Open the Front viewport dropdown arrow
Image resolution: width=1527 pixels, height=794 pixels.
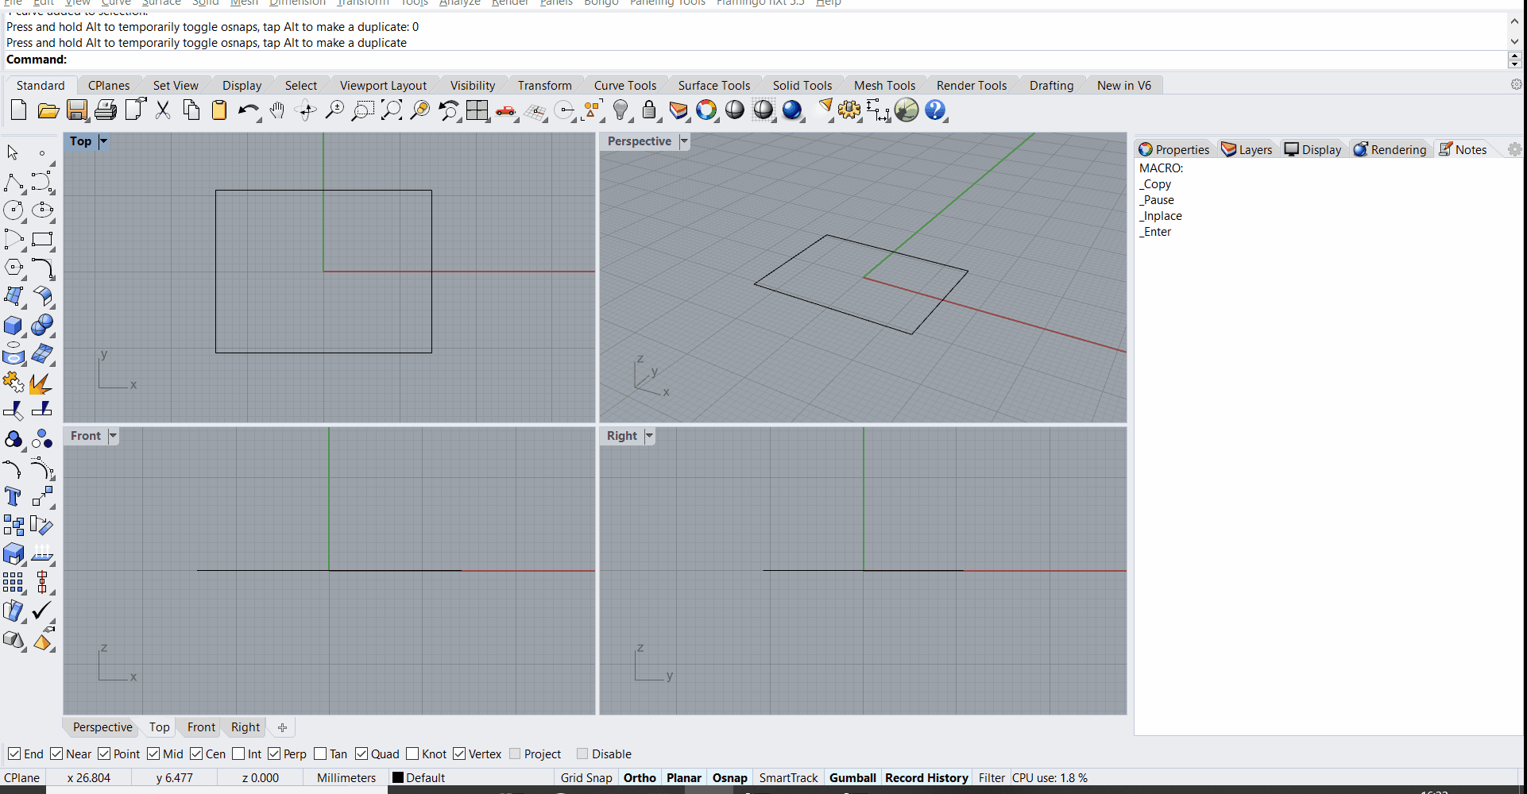113,436
